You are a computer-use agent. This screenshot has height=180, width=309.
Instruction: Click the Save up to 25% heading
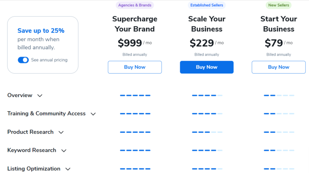click(41, 31)
